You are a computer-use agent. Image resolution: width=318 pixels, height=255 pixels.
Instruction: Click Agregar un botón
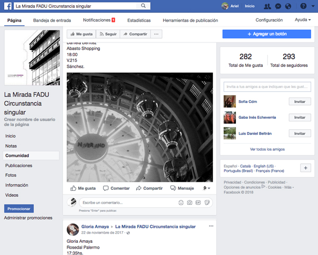tap(267, 34)
